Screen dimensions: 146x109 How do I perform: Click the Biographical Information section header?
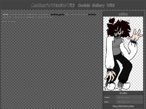(123, 106)
